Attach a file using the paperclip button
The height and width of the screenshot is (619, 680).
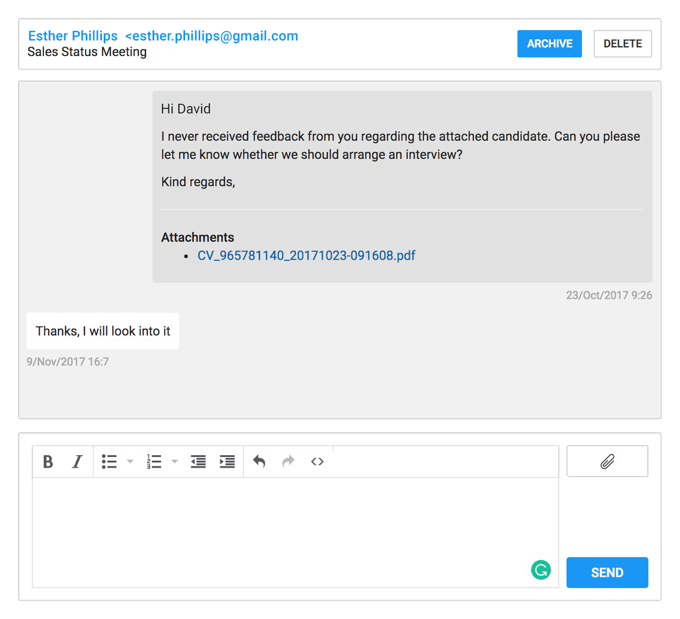[x=607, y=462]
